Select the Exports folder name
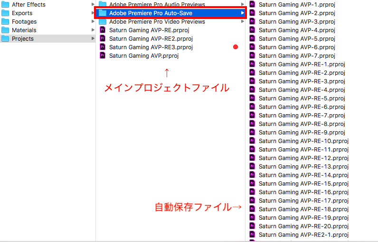Screen dimensions: 378x242 pos(22,13)
